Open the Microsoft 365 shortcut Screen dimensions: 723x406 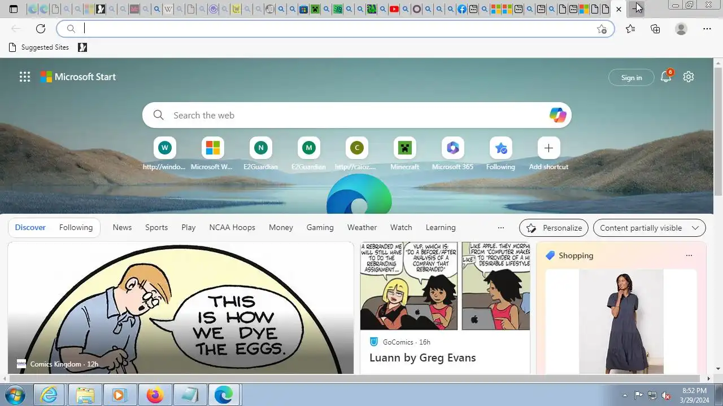point(452,153)
